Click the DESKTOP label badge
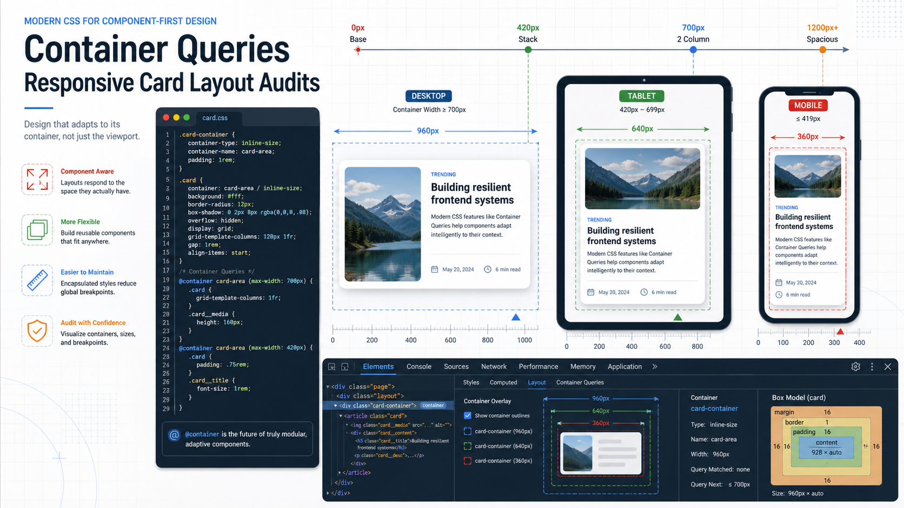This screenshot has height=508, width=904. pos(429,96)
